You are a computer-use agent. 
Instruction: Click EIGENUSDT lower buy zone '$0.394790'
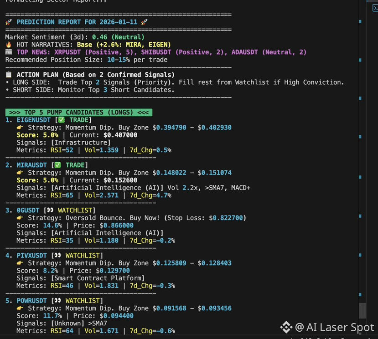pyautogui.click(x=169, y=128)
